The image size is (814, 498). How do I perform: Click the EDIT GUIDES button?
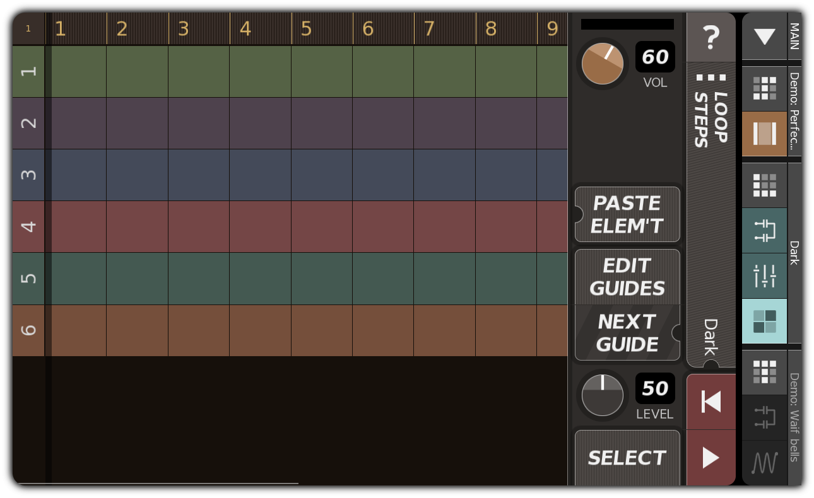pyautogui.click(x=627, y=277)
